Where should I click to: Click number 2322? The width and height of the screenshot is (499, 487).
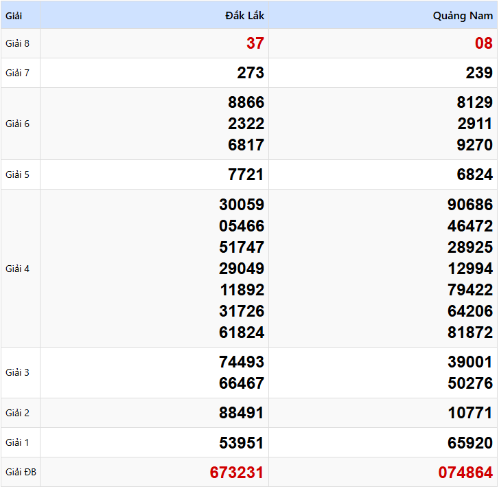(x=246, y=124)
